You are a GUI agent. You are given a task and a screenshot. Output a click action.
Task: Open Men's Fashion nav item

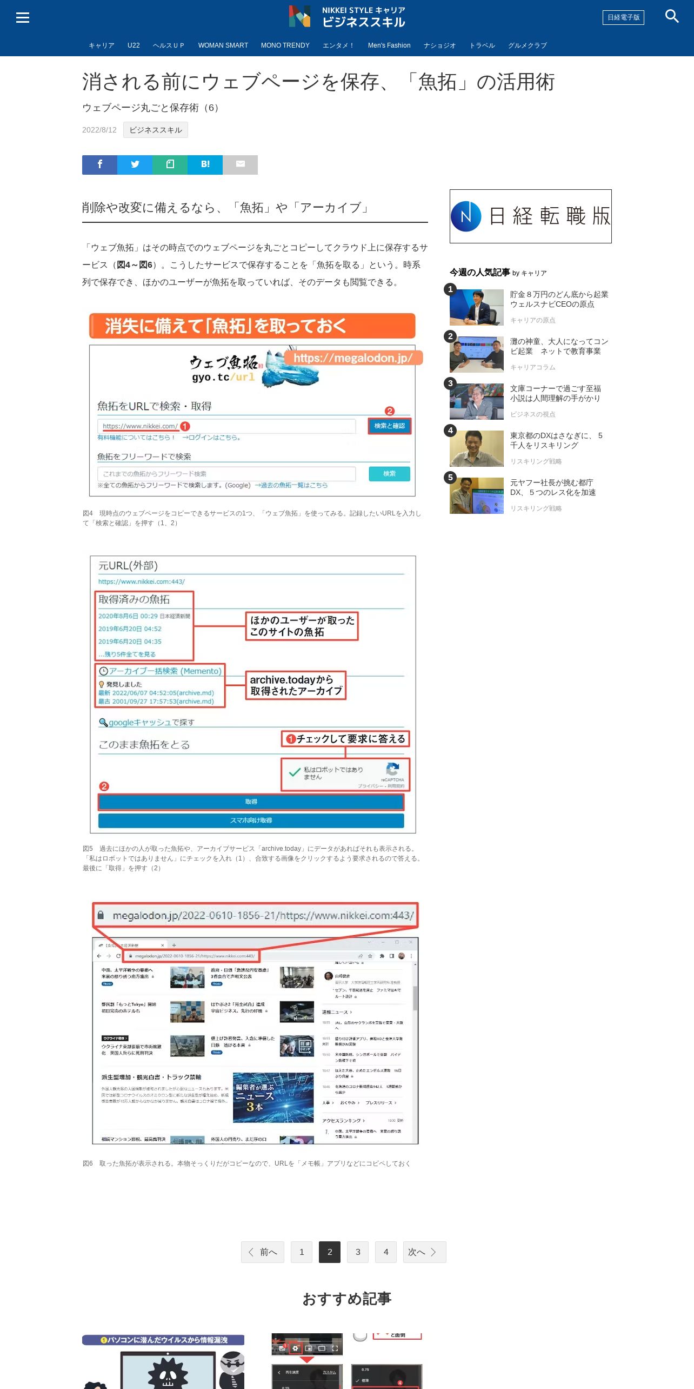pos(389,45)
